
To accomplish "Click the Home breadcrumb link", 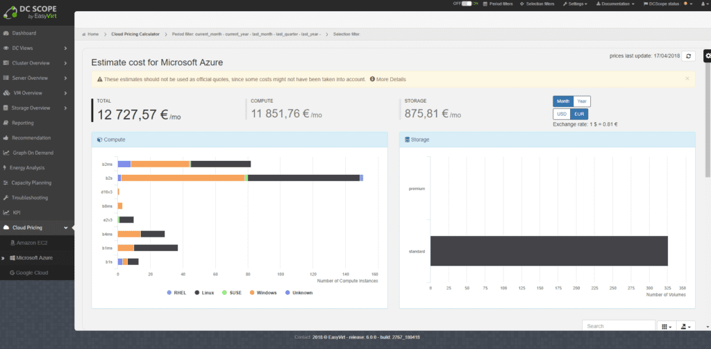I will tap(93, 34).
